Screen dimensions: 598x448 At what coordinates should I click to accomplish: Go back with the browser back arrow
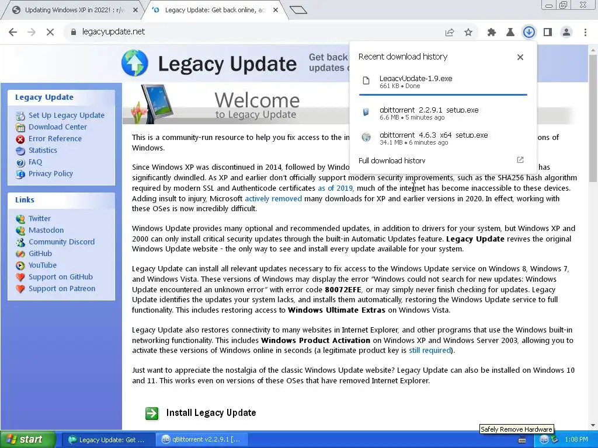[13, 32]
